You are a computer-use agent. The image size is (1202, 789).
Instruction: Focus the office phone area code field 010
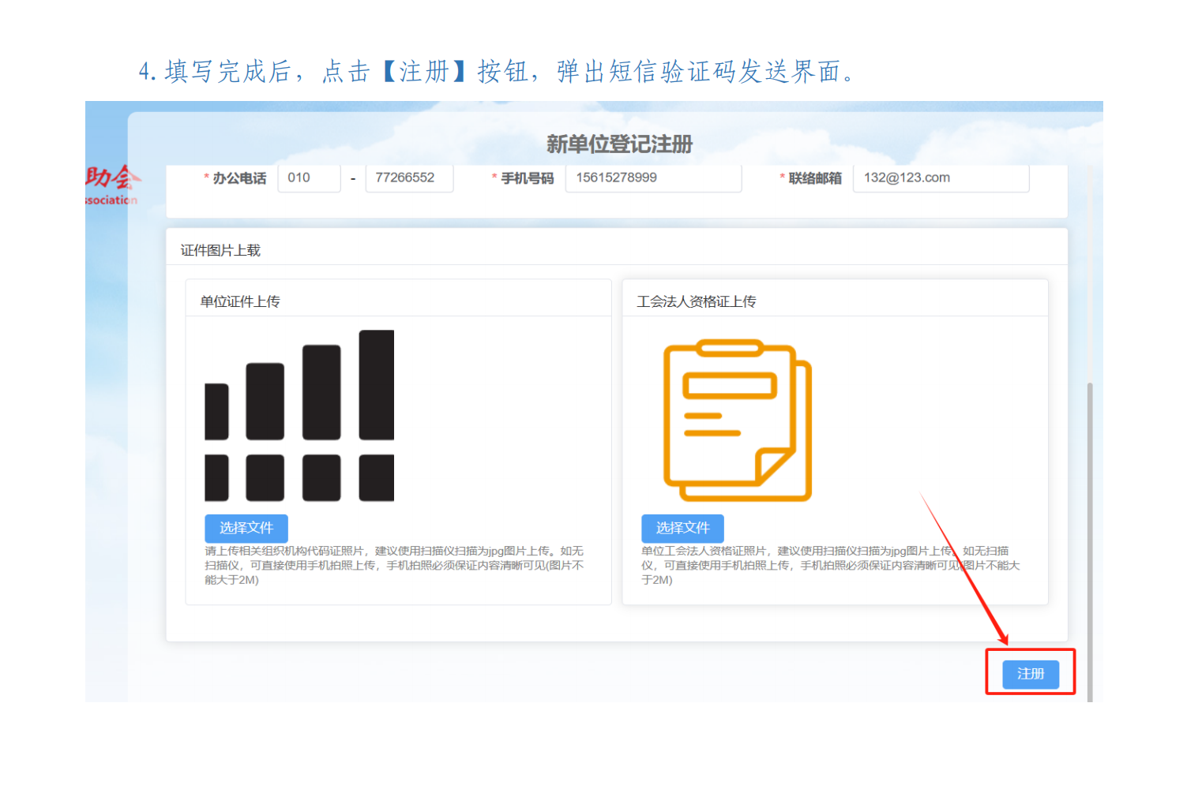tap(309, 178)
